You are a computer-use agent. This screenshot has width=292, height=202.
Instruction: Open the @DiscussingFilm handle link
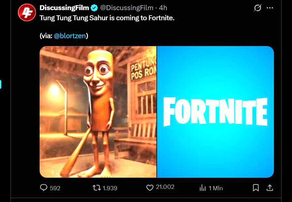click(x=126, y=7)
